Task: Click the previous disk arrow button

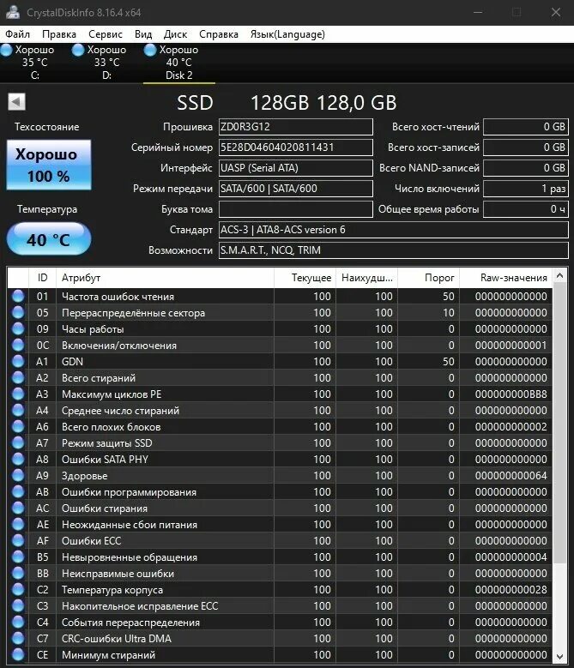Action: [16, 102]
